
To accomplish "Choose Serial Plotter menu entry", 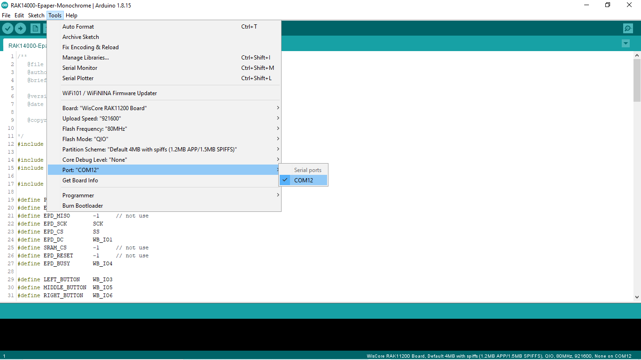I will tap(164, 78).
